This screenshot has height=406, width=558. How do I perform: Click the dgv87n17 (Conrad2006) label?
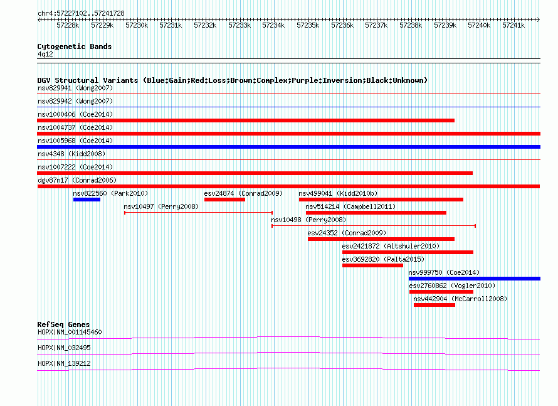click(77, 180)
